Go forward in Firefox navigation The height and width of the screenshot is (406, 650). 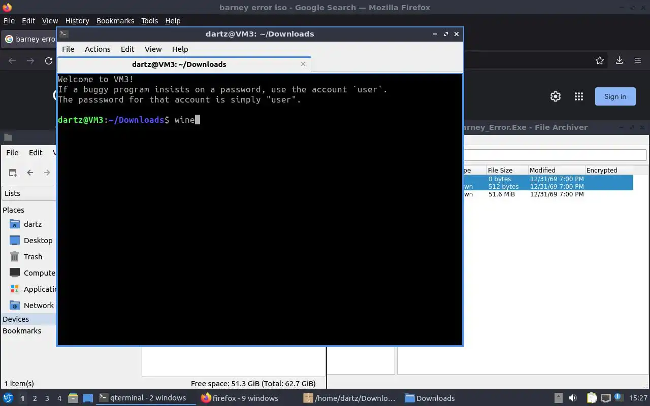(x=30, y=61)
